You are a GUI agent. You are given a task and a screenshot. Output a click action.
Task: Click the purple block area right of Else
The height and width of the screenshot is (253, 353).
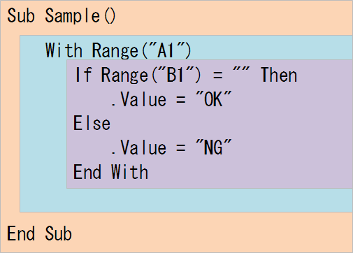[x=231, y=123]
